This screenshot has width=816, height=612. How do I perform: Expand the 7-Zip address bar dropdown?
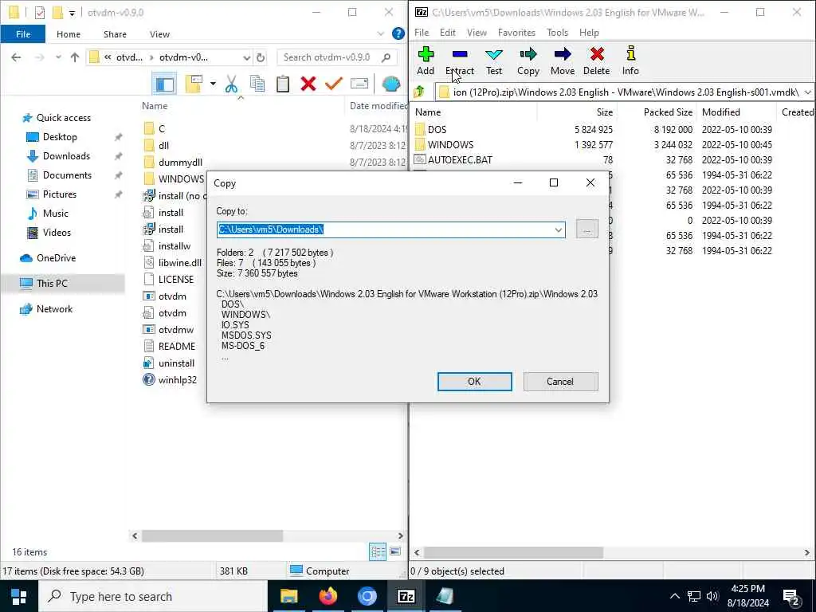pyautogui.click(x=807, y=92)
